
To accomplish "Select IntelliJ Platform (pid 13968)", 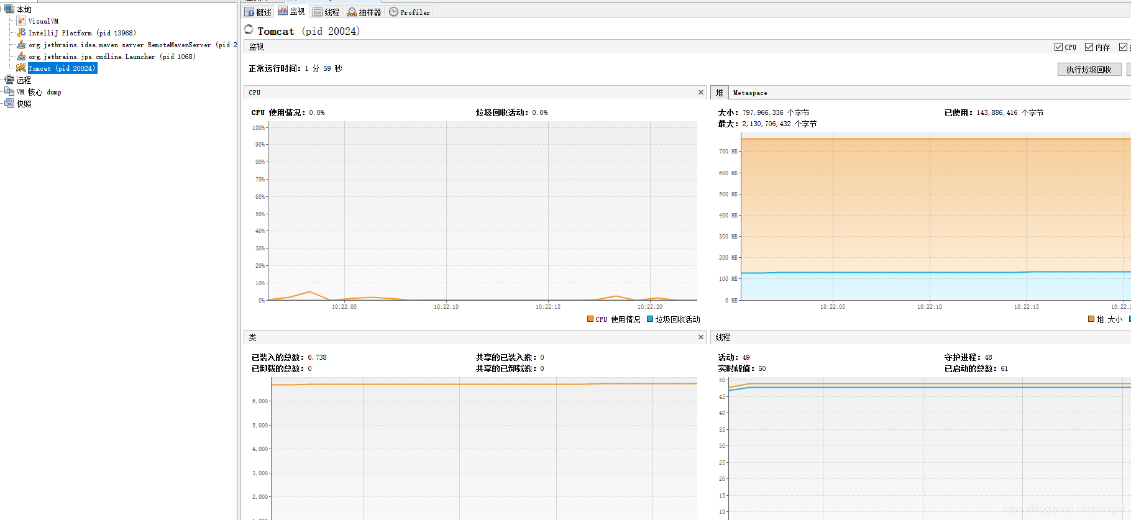I will click(x=82, y=33).
